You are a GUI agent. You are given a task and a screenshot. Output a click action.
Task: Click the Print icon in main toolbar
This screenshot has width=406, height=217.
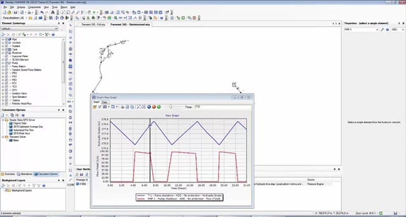pyautogui.click(x=29, y=12)
